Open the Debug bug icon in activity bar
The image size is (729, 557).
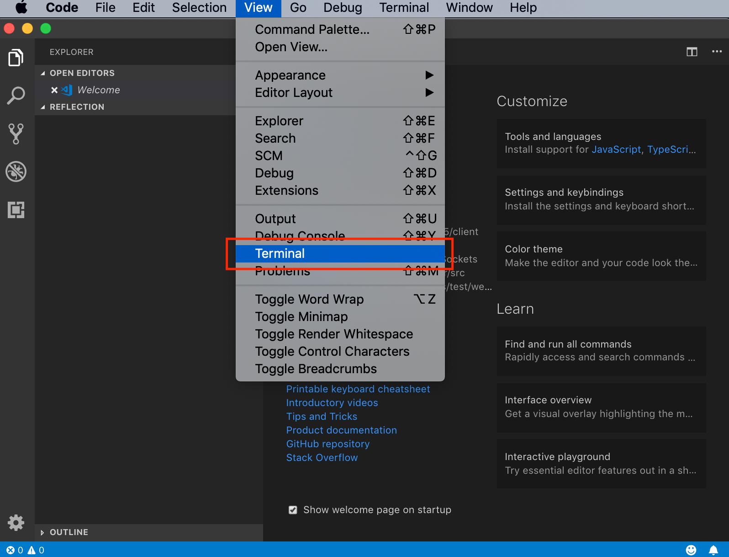[x=16, y=172]
